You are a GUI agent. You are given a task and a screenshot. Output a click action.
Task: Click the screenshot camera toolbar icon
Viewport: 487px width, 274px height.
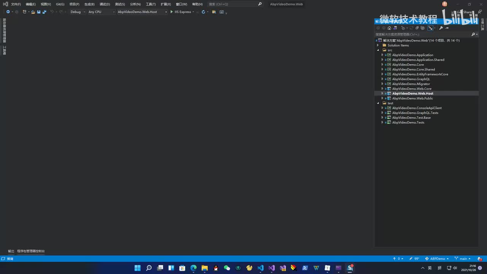[x=221, y=12]
